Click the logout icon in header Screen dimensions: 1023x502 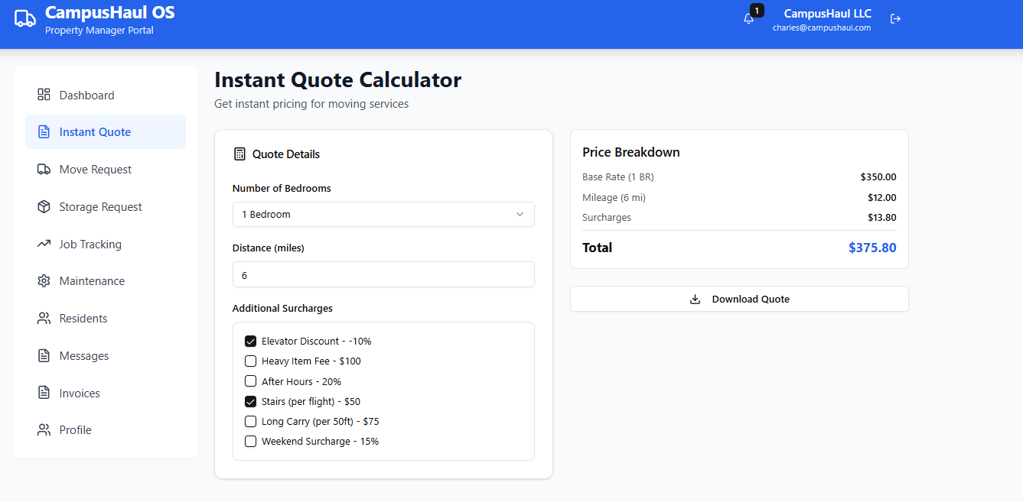[895, 19]
